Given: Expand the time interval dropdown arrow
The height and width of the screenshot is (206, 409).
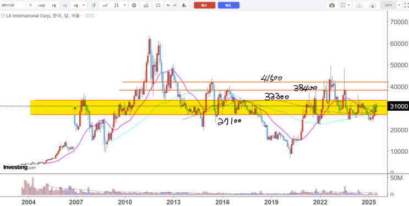Looking at the screenshot, I should point(84,5).
